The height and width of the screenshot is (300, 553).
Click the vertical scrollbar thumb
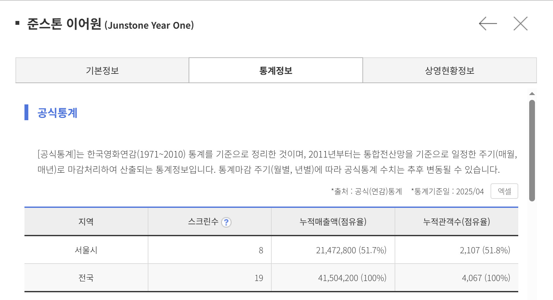point(532,150)
